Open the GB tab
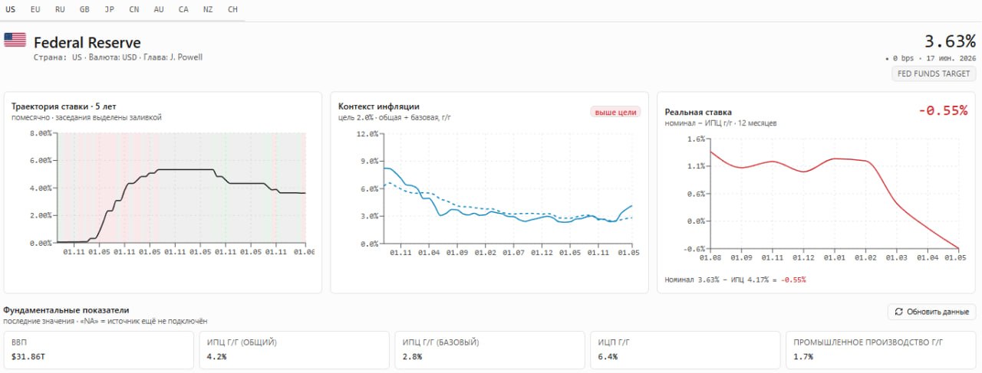Viewport: 982px width, 373px height. click(84, 9)
